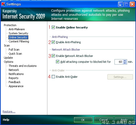This screenshot has width=136, height=125.
Task: Select Update in the settings tree
Action: point(8,58)
